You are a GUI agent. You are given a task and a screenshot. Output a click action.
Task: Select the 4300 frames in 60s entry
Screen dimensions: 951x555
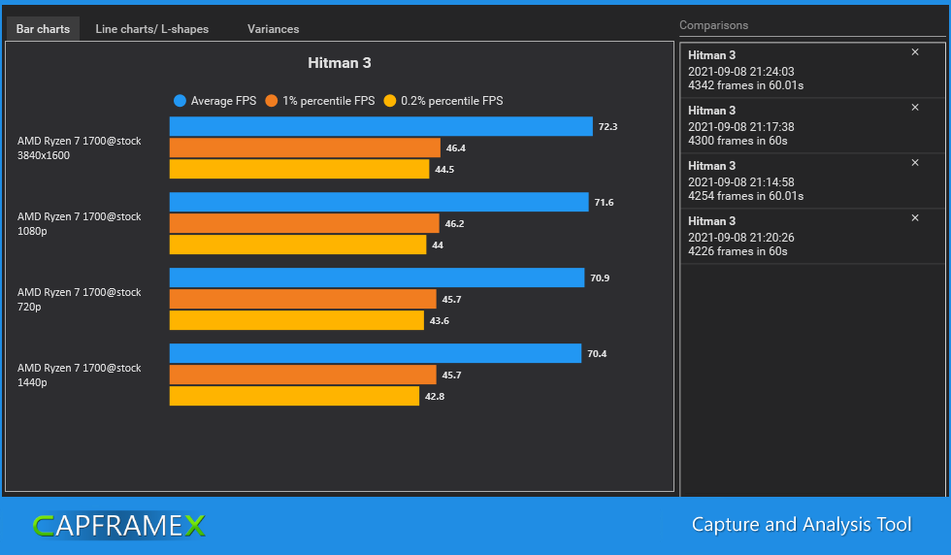[812, 125]
